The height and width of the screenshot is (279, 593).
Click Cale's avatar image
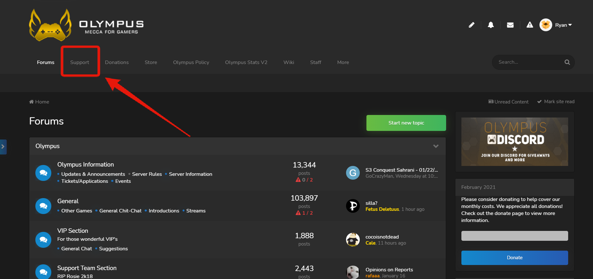coord(353,240)
